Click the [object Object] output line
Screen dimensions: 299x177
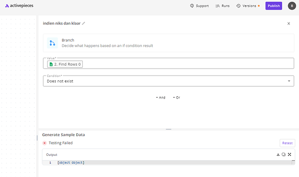(x=71, y=163)
